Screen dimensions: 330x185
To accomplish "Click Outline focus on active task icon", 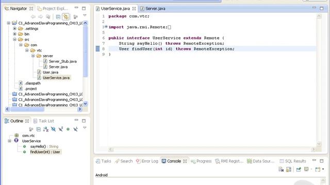I will point(31,129).
